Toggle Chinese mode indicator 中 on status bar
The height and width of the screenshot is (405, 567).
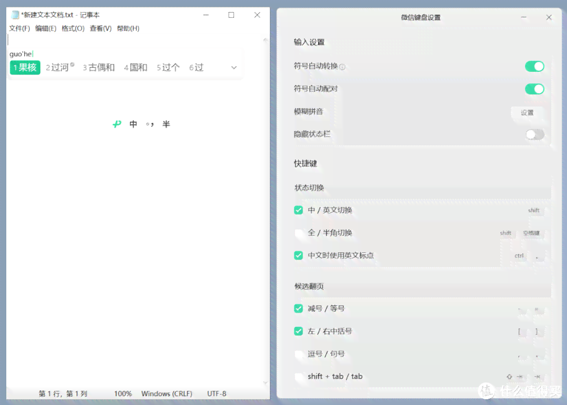tap(133, 124)
